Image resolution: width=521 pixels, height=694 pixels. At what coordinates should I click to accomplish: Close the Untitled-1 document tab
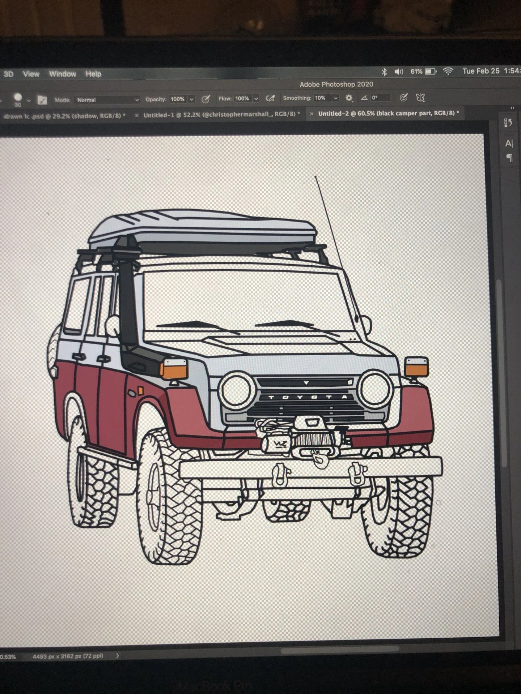click(x=137, y=116)
